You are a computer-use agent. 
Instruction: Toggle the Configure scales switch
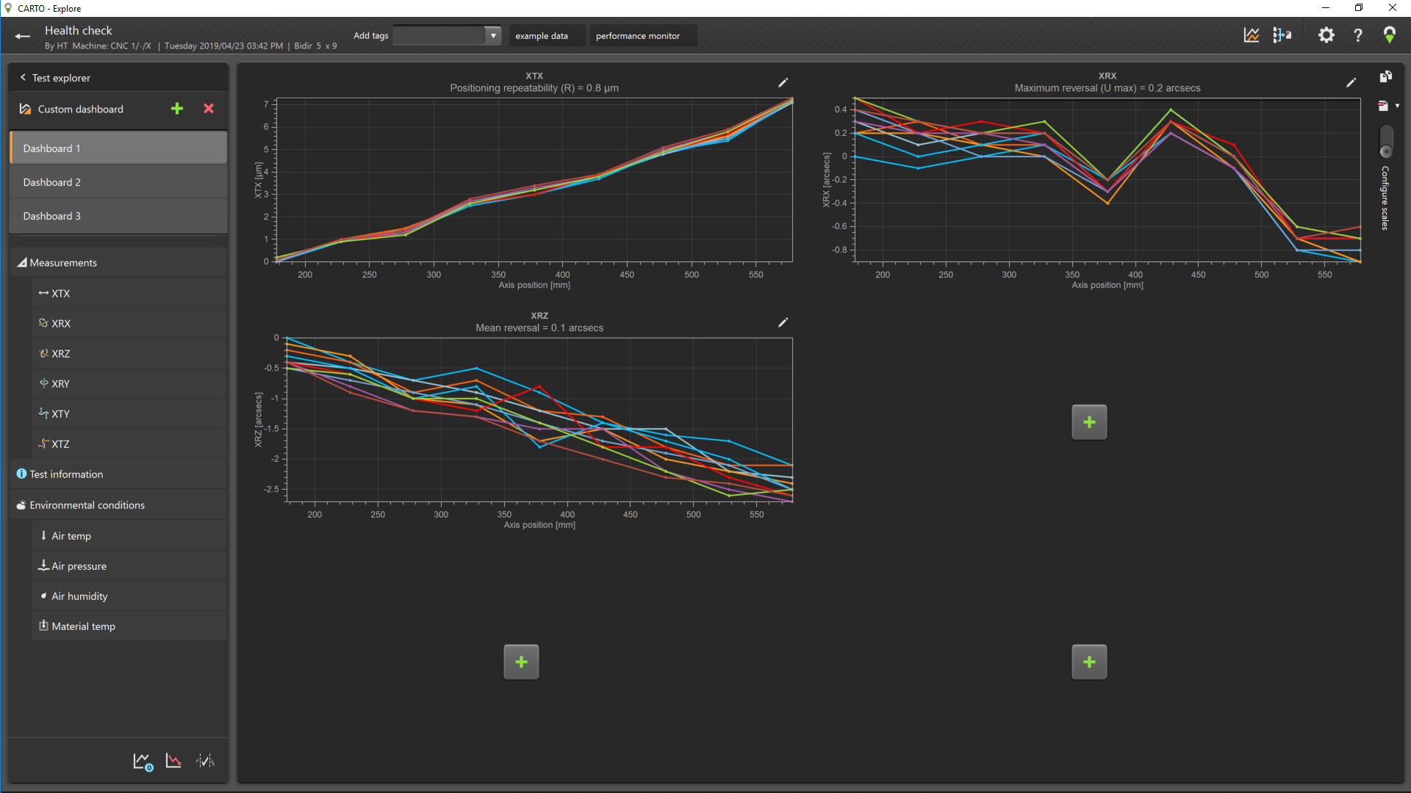click(1386, 141)
